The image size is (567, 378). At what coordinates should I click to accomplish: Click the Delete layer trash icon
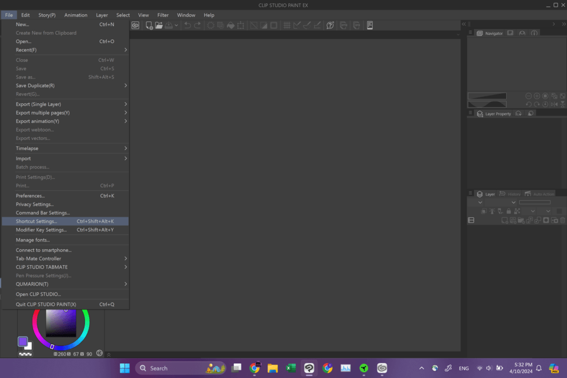click(563, 220)
